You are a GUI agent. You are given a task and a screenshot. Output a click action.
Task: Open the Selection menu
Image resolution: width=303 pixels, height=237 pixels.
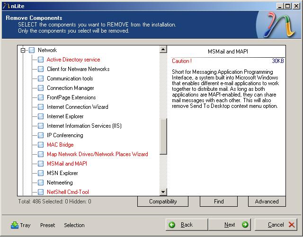pyautogui.click(x=74, y=225)
